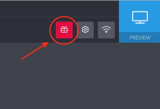Click the Wi-Fi signal icon
Image resolution: width=160 pixels, height=109 pixels.
(x=106, y=29)
